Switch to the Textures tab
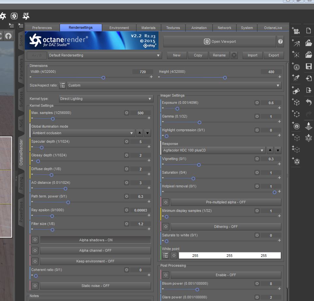This screenshot has width=314, height=301. [x=173, y=28]
